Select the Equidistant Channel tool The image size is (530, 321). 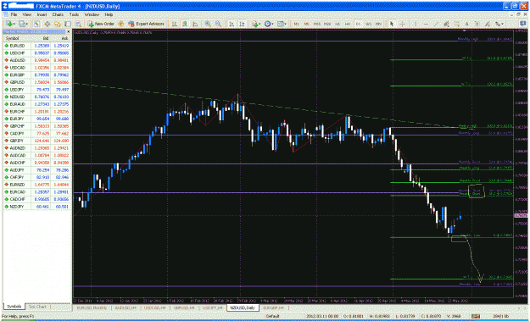446,24
